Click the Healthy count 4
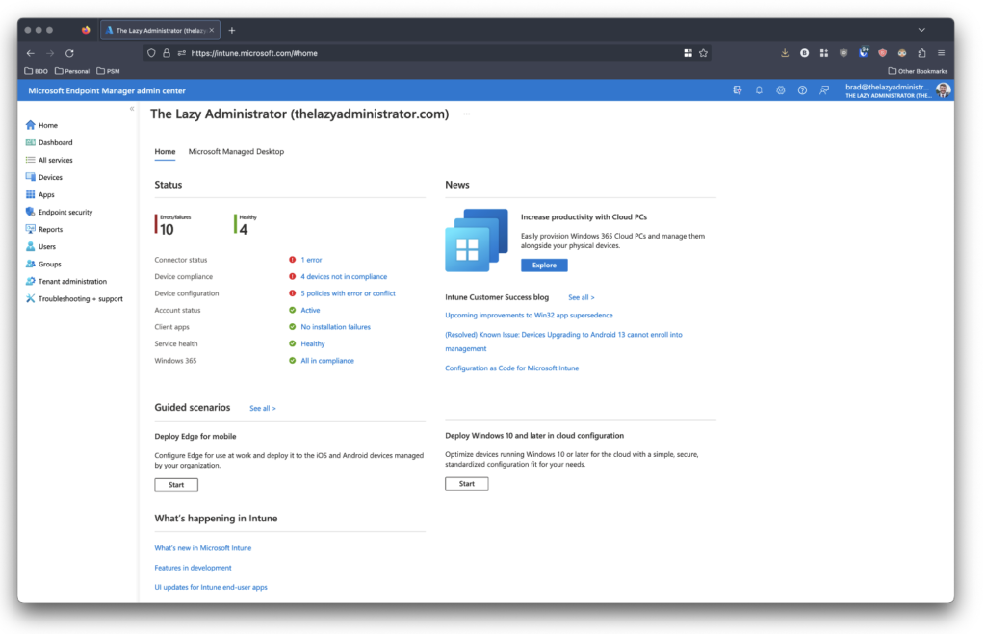 click(x=244, y=230)
